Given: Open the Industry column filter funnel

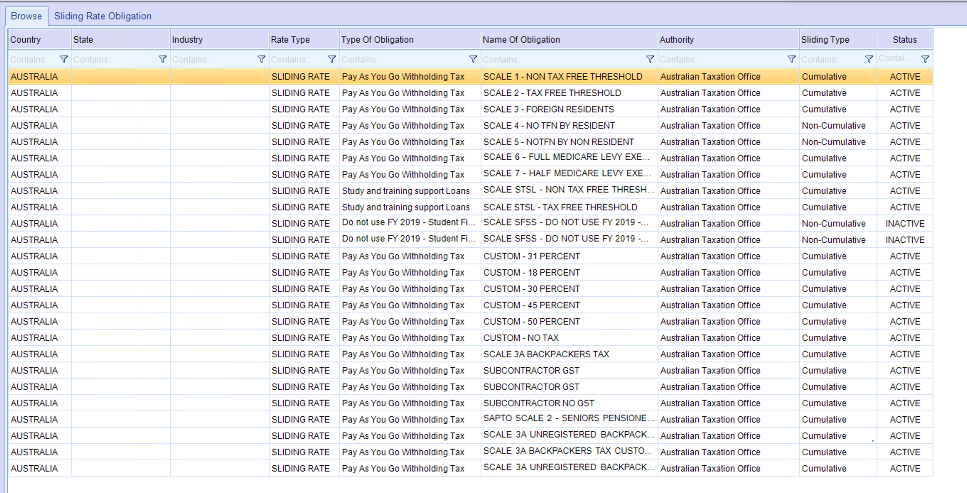Looking at the screenshot, I should [261, 59].
